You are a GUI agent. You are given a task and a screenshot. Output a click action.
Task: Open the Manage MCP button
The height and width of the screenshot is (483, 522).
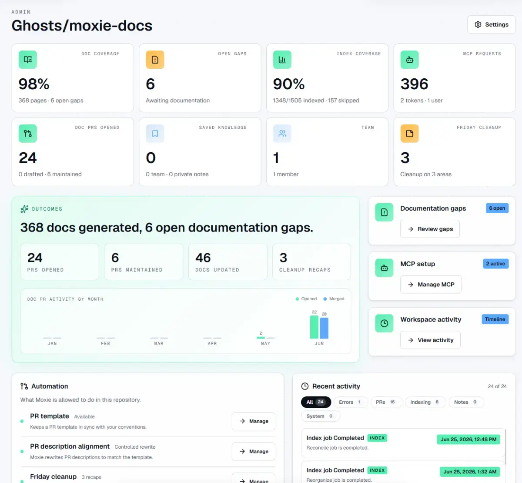(x=431, y=285)
